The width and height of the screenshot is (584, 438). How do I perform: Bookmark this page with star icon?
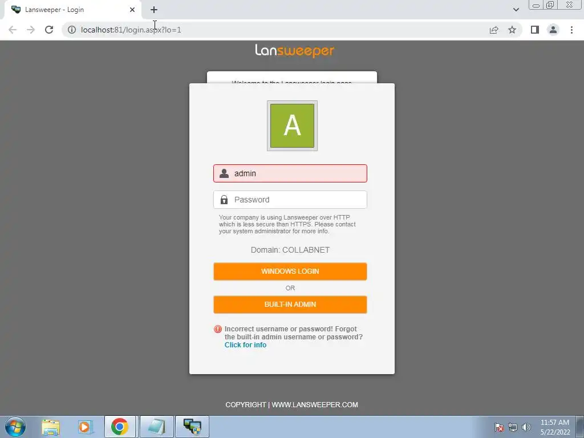(512, 30)
